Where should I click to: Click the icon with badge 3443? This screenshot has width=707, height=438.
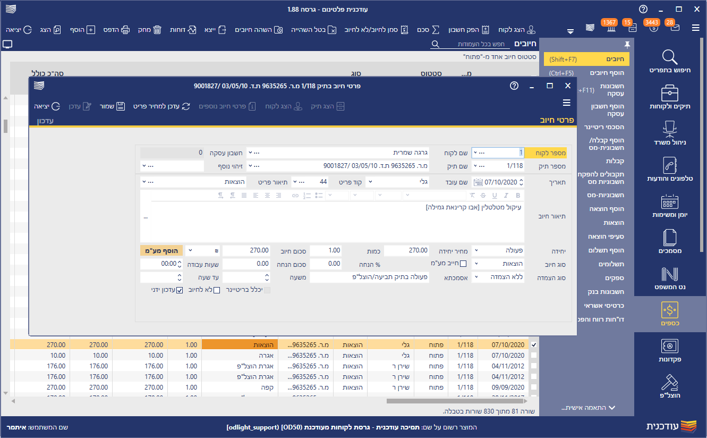[x=654, y=28]
